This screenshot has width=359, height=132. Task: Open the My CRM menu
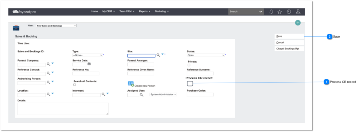click(x=108, y=11)
